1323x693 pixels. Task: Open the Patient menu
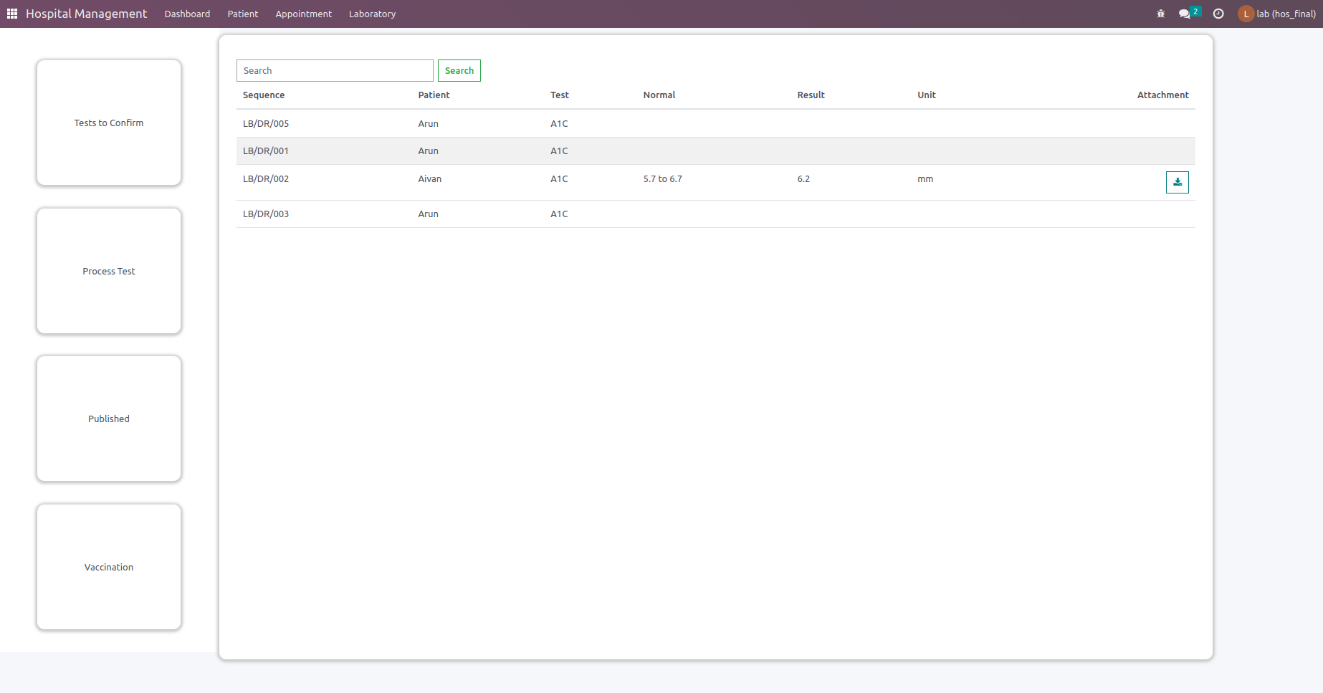point(242,14)
